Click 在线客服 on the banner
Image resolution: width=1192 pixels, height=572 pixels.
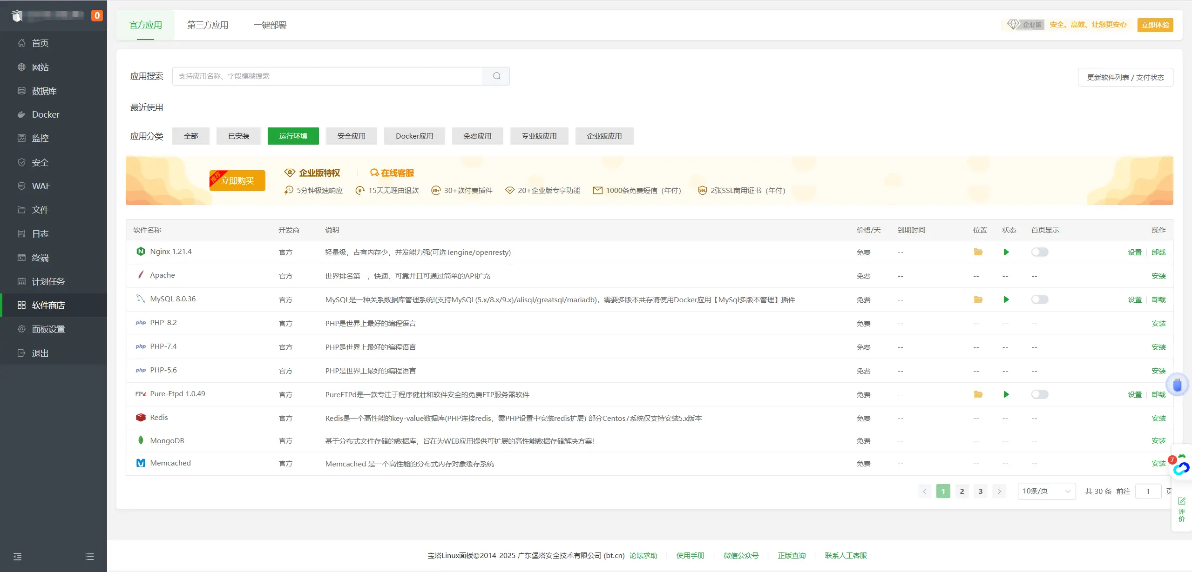tap(392, 173)
